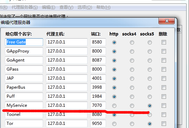Edit the Puff name field
This screenshot has height=128, width=189.
click(x=24, y=96)
